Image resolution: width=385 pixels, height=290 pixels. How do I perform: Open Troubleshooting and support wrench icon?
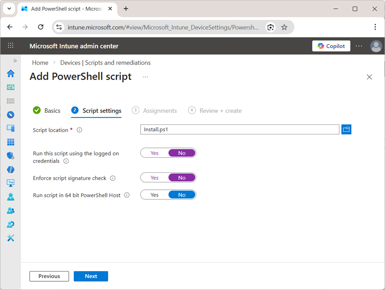click(x=11, y=238)
